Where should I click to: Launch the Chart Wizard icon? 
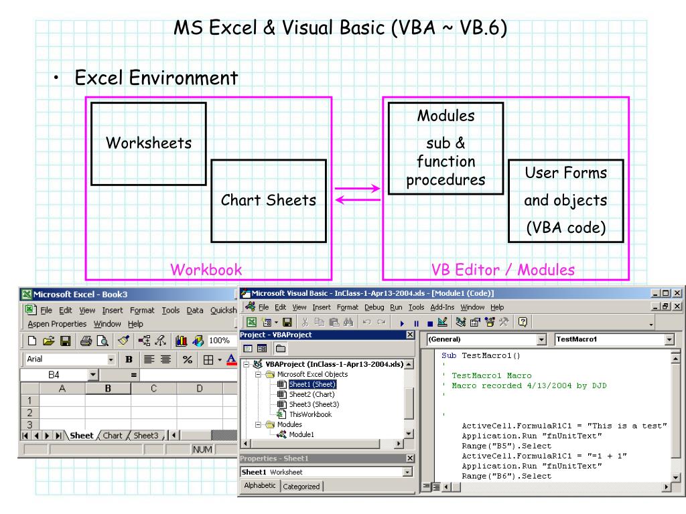click(x=181, y=341)
